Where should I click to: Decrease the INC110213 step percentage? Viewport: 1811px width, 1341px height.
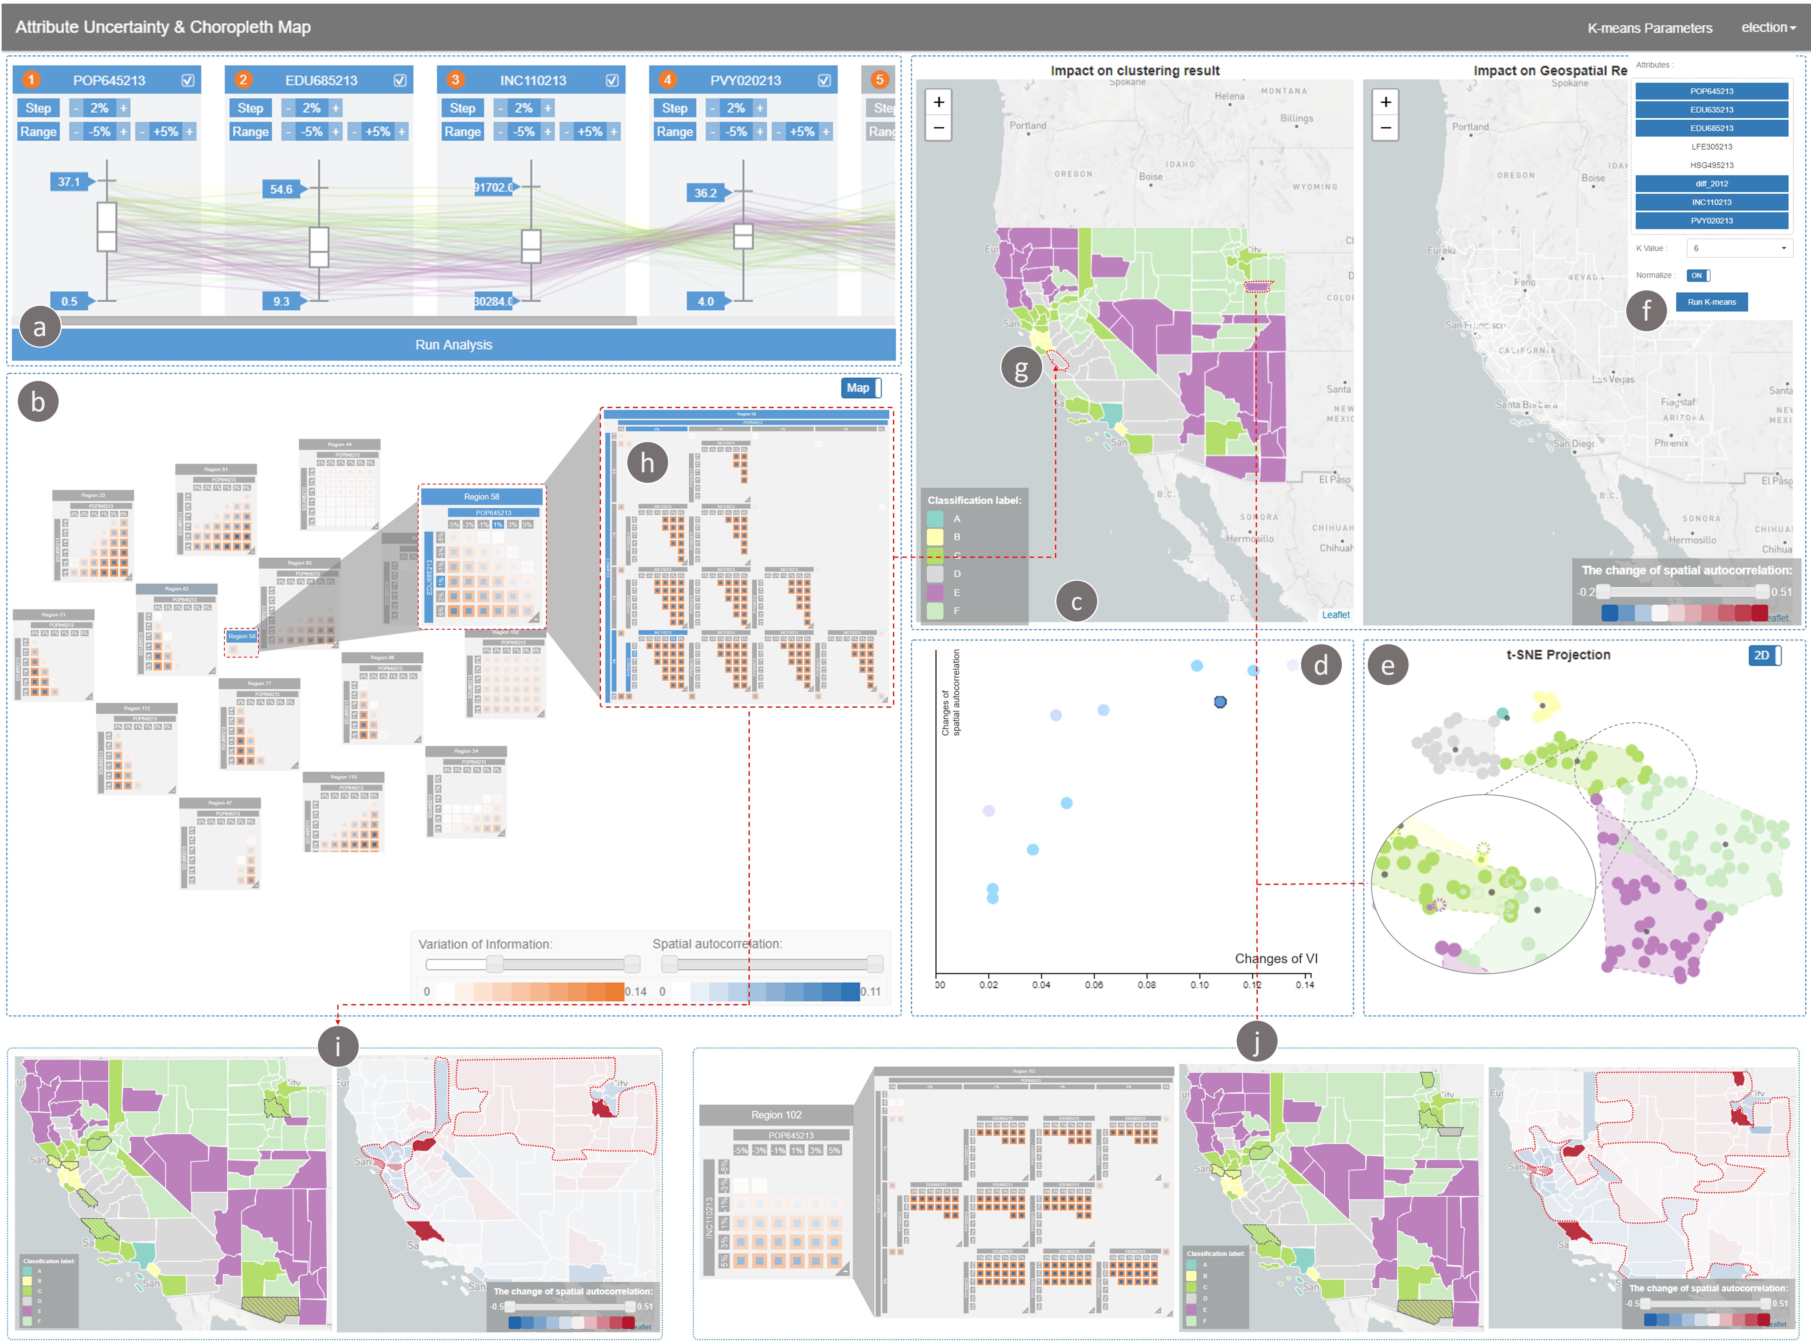[500, 108]
